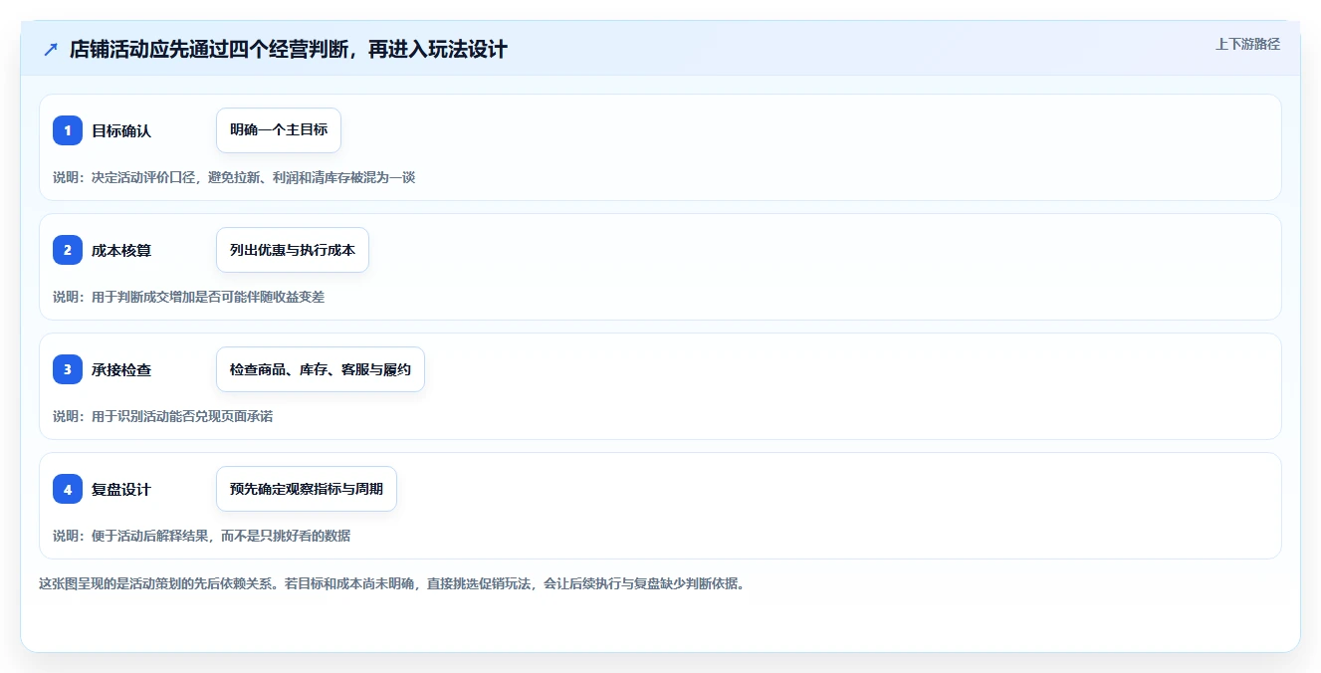Click the 成本核算 step title
Viewport: 1321px width, 673px height.
pyautogui.click(x=121, y=250)
